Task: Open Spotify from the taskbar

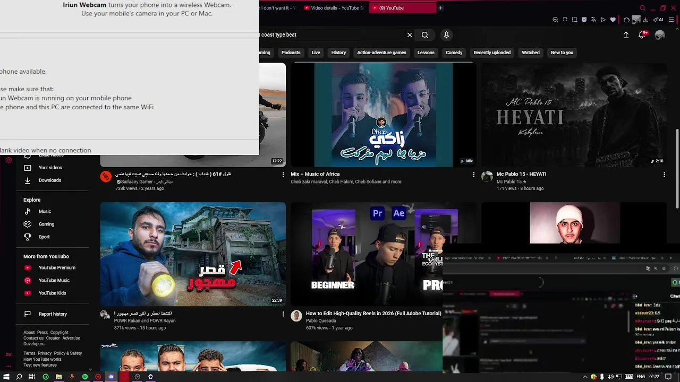Action: (85, 377)
